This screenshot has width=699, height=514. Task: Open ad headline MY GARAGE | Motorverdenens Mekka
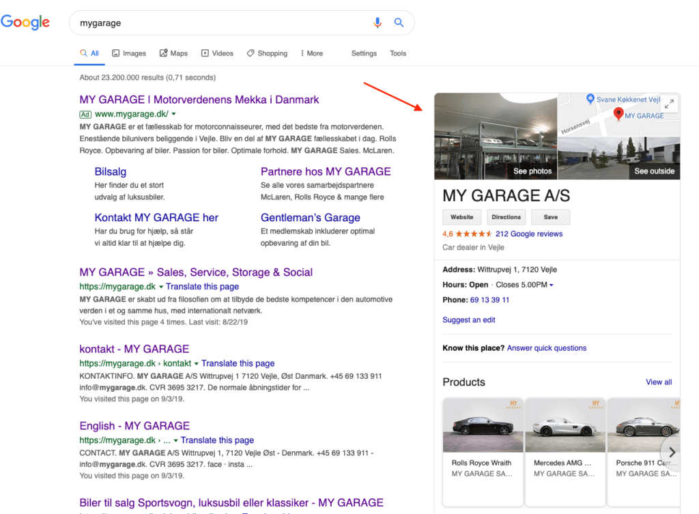point(199,100)
